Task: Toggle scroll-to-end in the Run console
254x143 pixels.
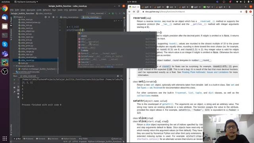Action: (18, 90)
